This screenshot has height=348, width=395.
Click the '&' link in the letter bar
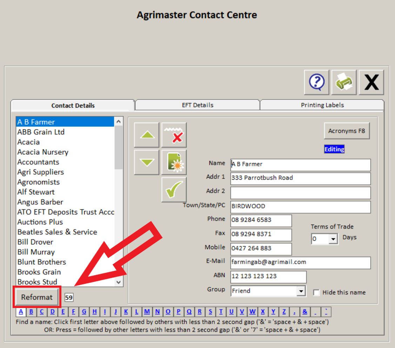(305, 312)
